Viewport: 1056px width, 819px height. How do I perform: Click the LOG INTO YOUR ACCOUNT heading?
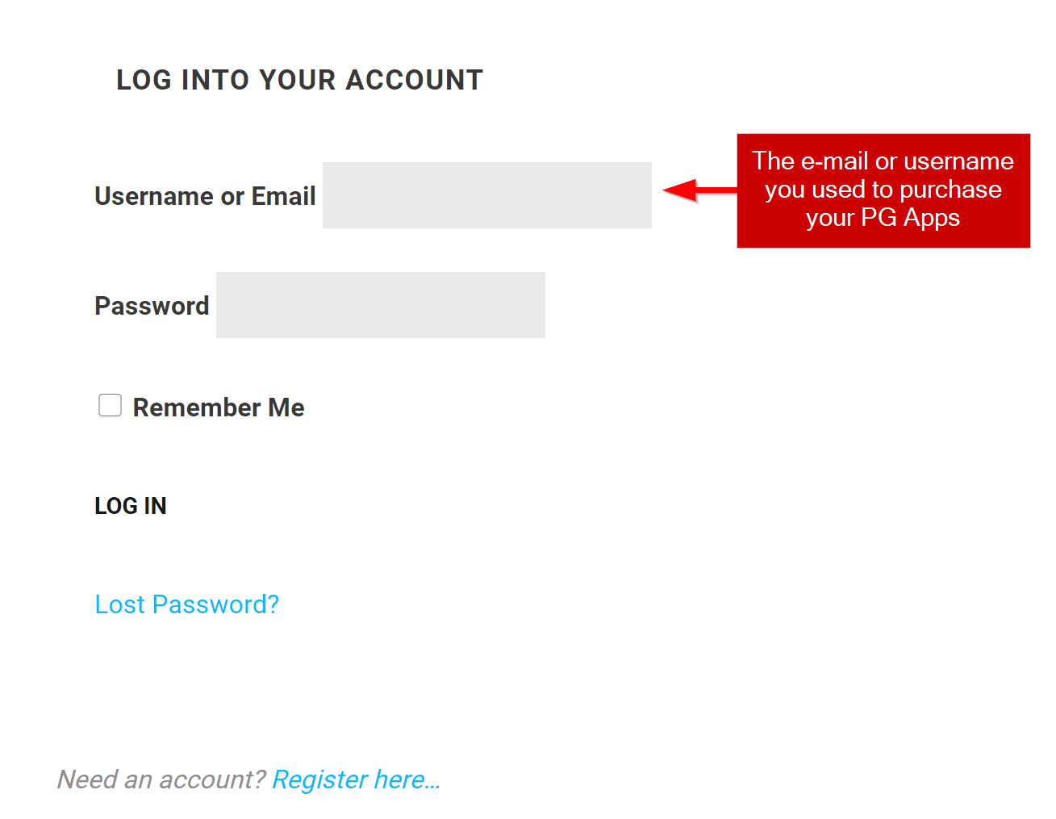click(299, 79)
